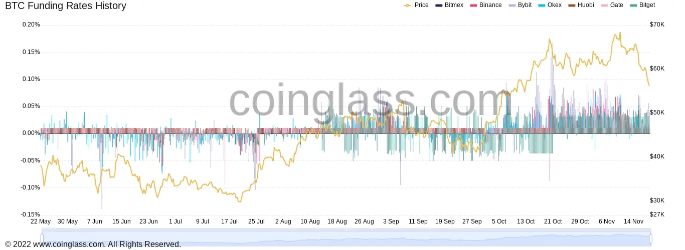Click the pink-red Binance legend icon
Screen dimensions: 685x250
click(473, 5)
